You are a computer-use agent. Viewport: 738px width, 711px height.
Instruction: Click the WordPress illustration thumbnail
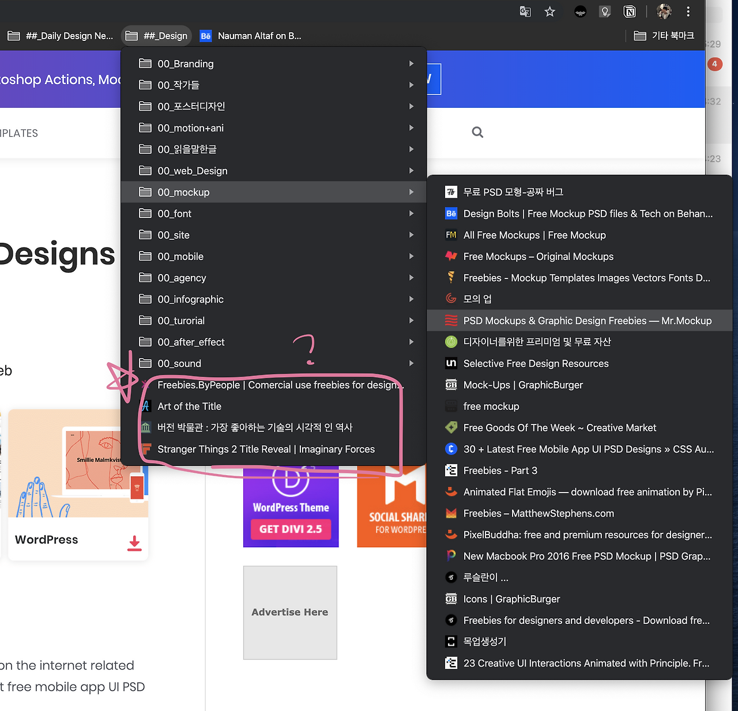(78, 463)
